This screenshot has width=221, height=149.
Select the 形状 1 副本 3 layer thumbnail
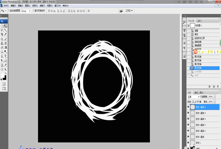pyautogui.click(x=193, y=125)
